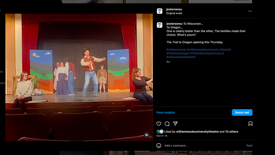The width and height of the screenshot is (275, 155).
Task: Click View insights link
Action: point(166,113)
